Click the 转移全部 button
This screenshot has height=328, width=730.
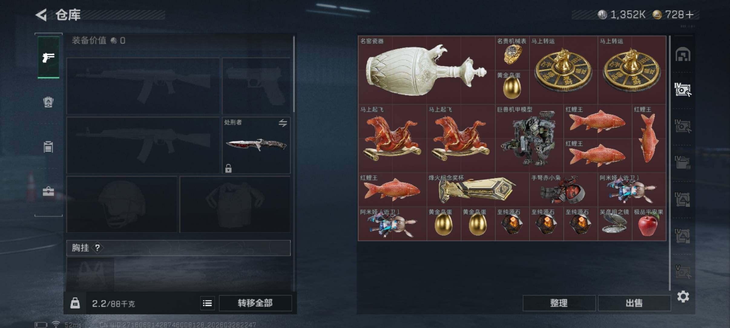[255, 303]
